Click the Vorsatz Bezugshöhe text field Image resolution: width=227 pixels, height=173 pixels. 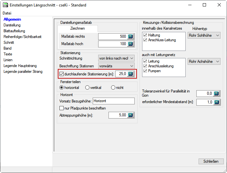click(113, 101)
